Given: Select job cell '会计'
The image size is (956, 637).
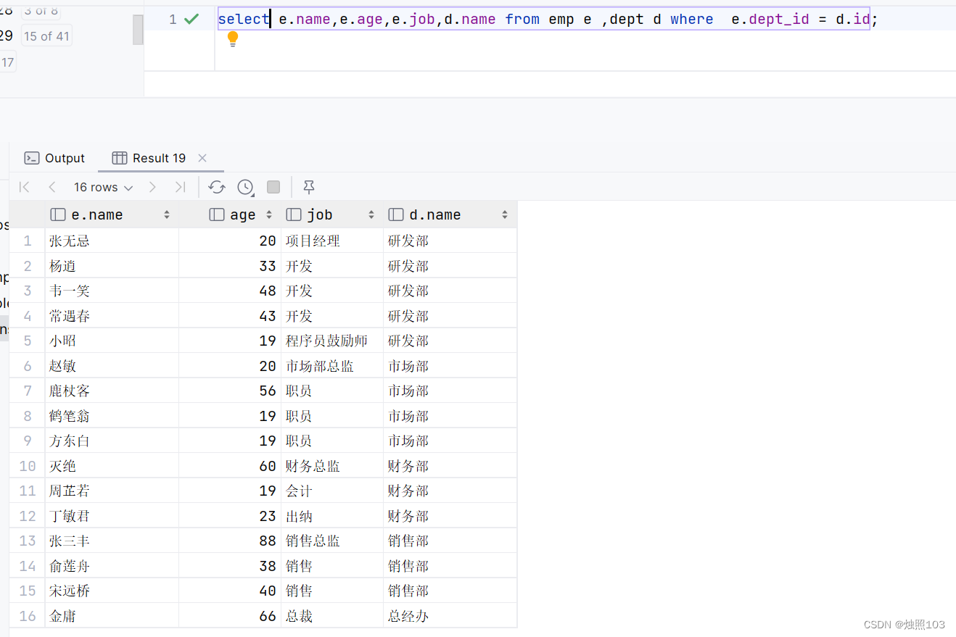Looking at the screenshot, I should tap(332, 491).
